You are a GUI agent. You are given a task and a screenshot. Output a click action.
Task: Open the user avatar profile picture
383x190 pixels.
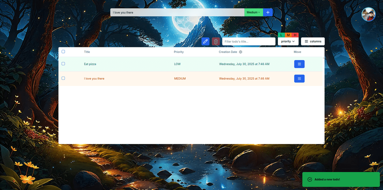click(x=368, y=15)
